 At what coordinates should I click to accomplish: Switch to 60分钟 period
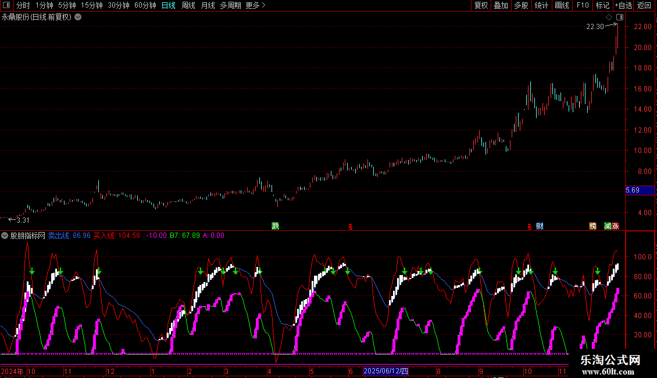click(145, 5)
